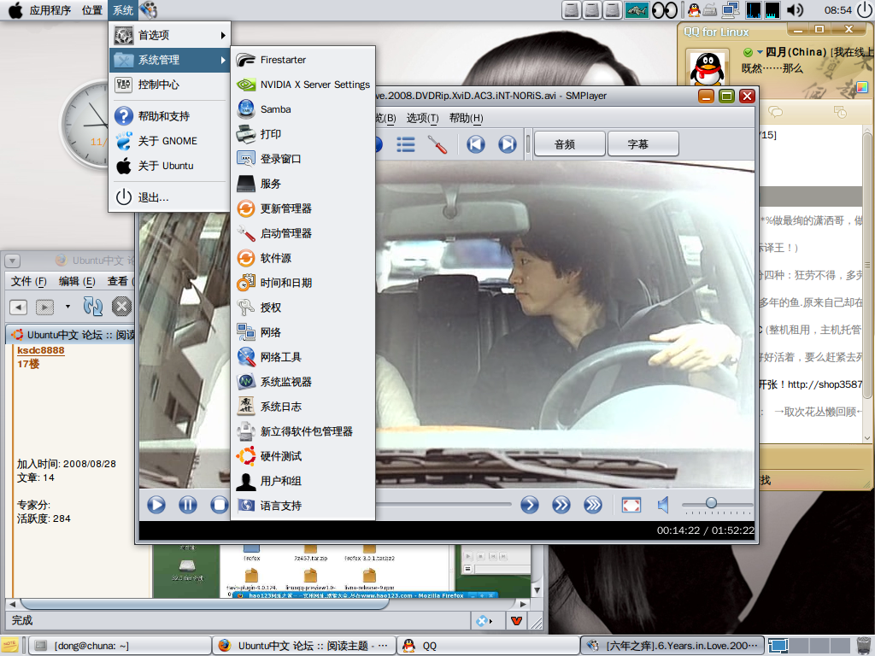Open the network connection tray icon
The width and height of the screenshot is (875, 656).
coord(731,9)
